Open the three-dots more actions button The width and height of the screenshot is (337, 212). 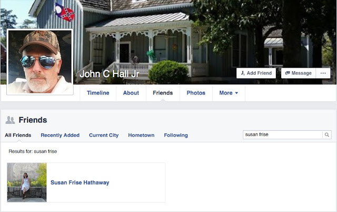click(323, 73)
